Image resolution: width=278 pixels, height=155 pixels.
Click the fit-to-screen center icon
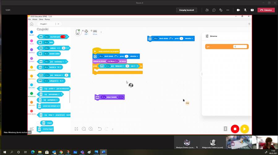point(76,129)
